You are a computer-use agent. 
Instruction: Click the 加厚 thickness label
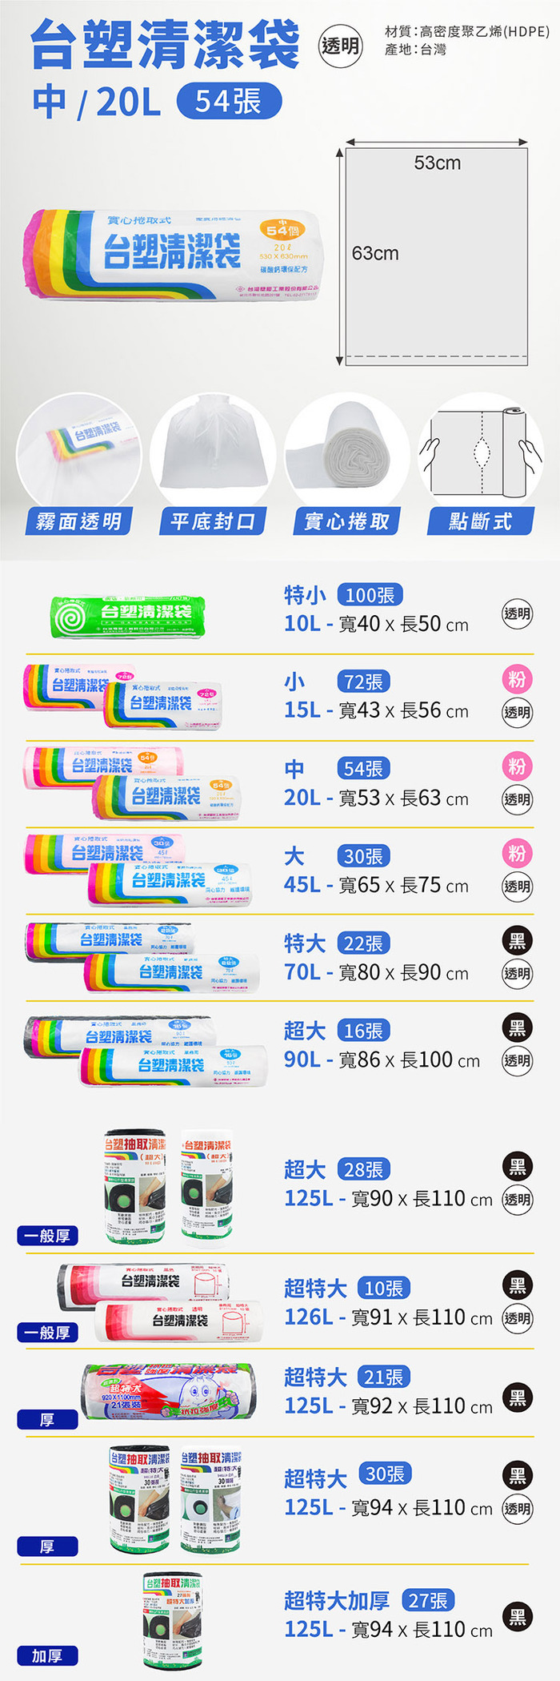(47, 1655)
